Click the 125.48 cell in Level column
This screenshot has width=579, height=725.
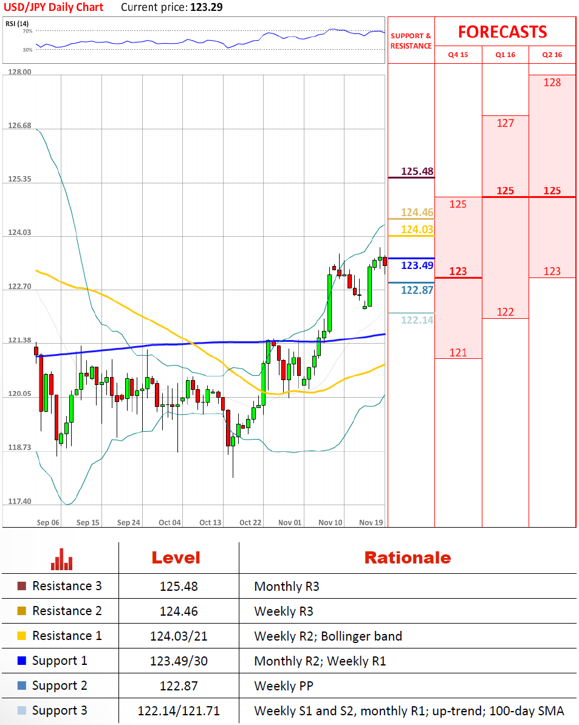[x=179, y=587]
